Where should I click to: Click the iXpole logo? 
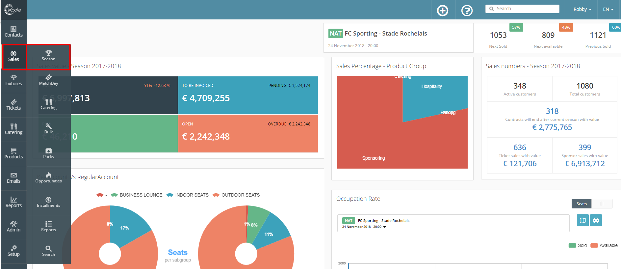coord(13,10)
